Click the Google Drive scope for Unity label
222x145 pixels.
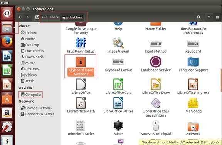click(81, 31)
